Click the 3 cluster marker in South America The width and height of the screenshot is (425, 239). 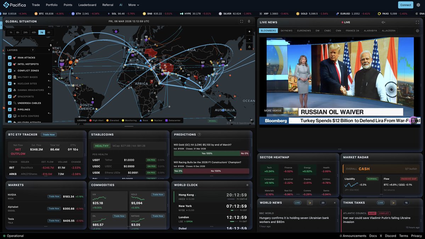point(92,101)
